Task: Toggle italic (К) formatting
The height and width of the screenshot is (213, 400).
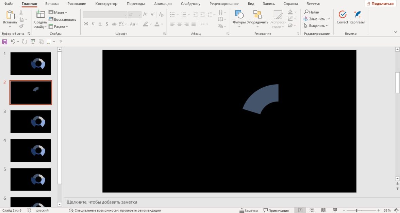Action: (93, 24)
